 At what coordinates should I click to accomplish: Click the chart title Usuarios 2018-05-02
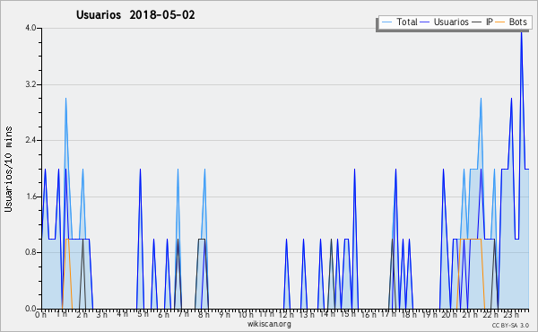(135, 14)
